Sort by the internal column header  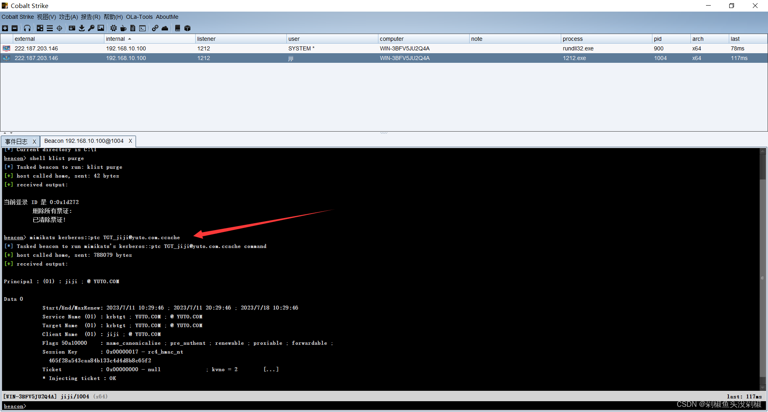pos(150,39)
